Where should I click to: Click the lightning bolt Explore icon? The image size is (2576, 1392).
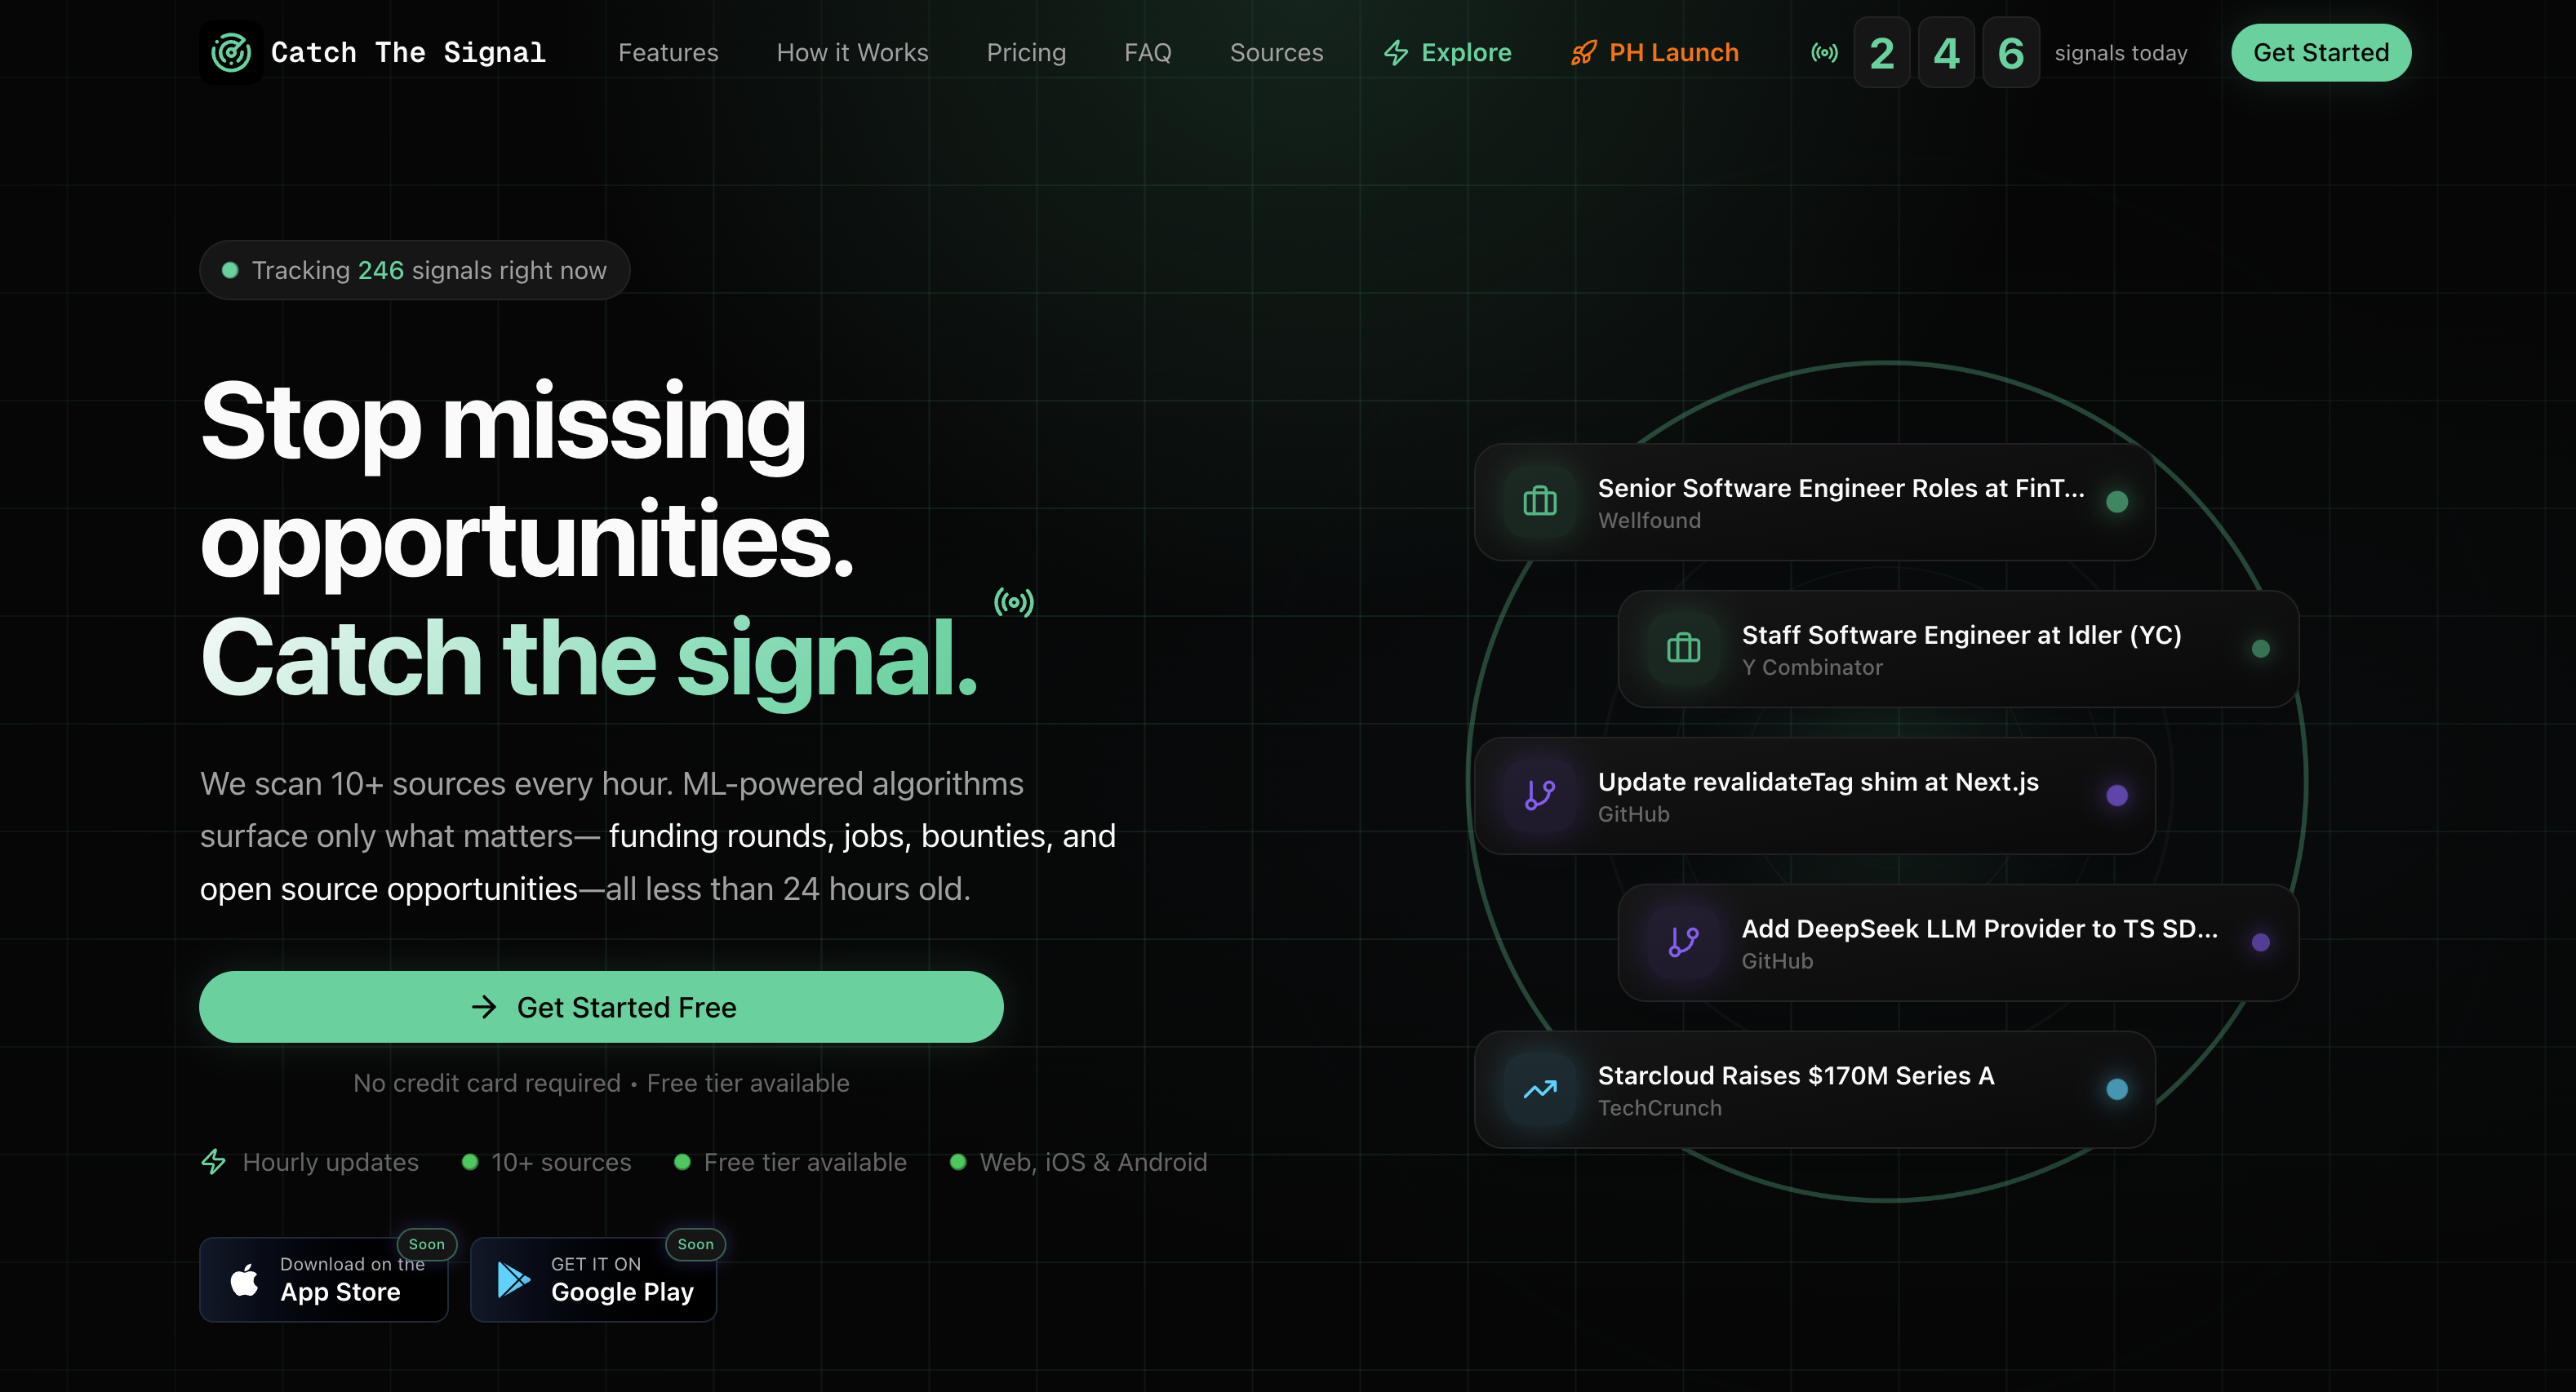click(x=1396, y=52)
